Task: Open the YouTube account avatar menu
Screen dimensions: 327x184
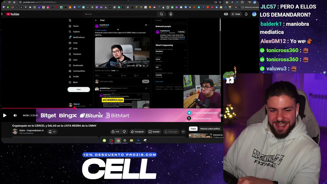Action: [254, 14]
